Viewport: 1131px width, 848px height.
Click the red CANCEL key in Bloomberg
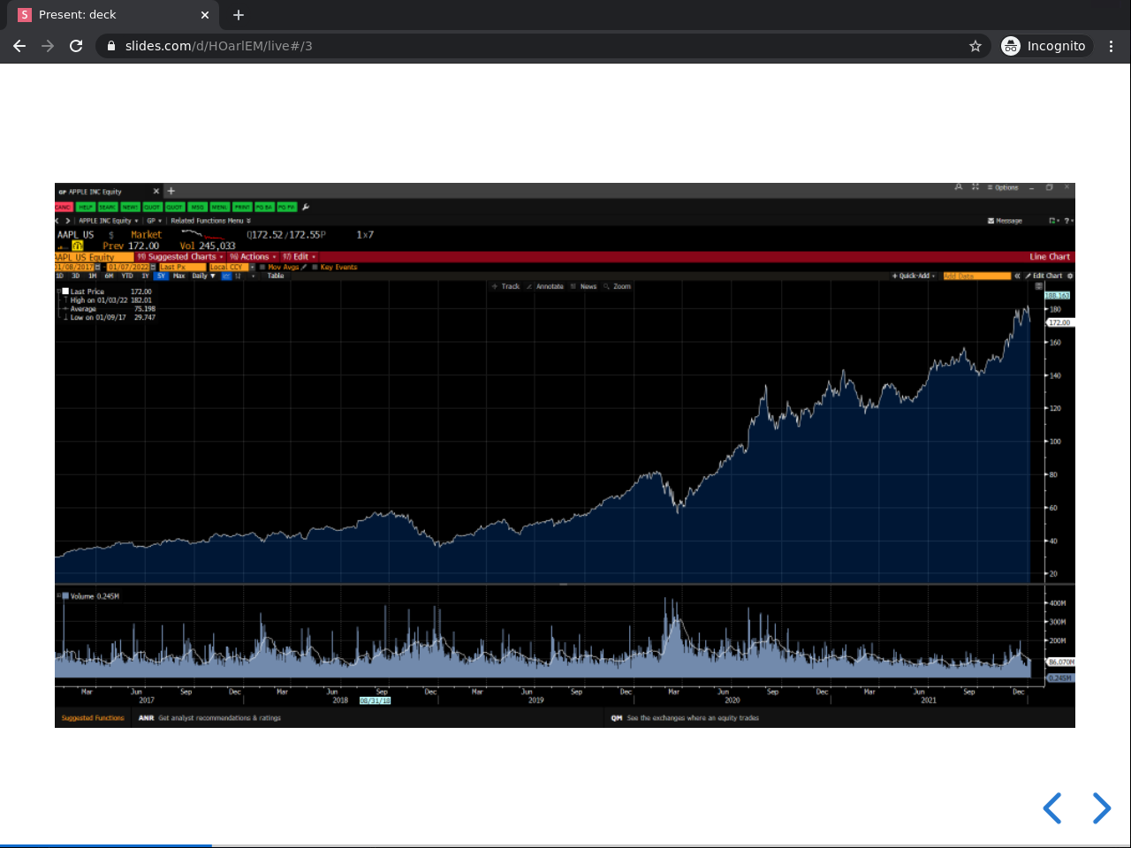[x=64, y=208]
